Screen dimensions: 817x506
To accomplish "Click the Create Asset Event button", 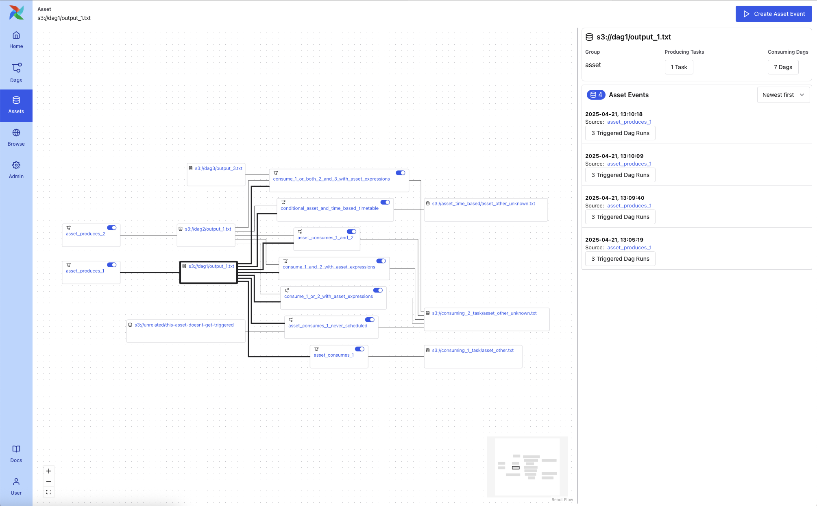I will click(773, 14).
